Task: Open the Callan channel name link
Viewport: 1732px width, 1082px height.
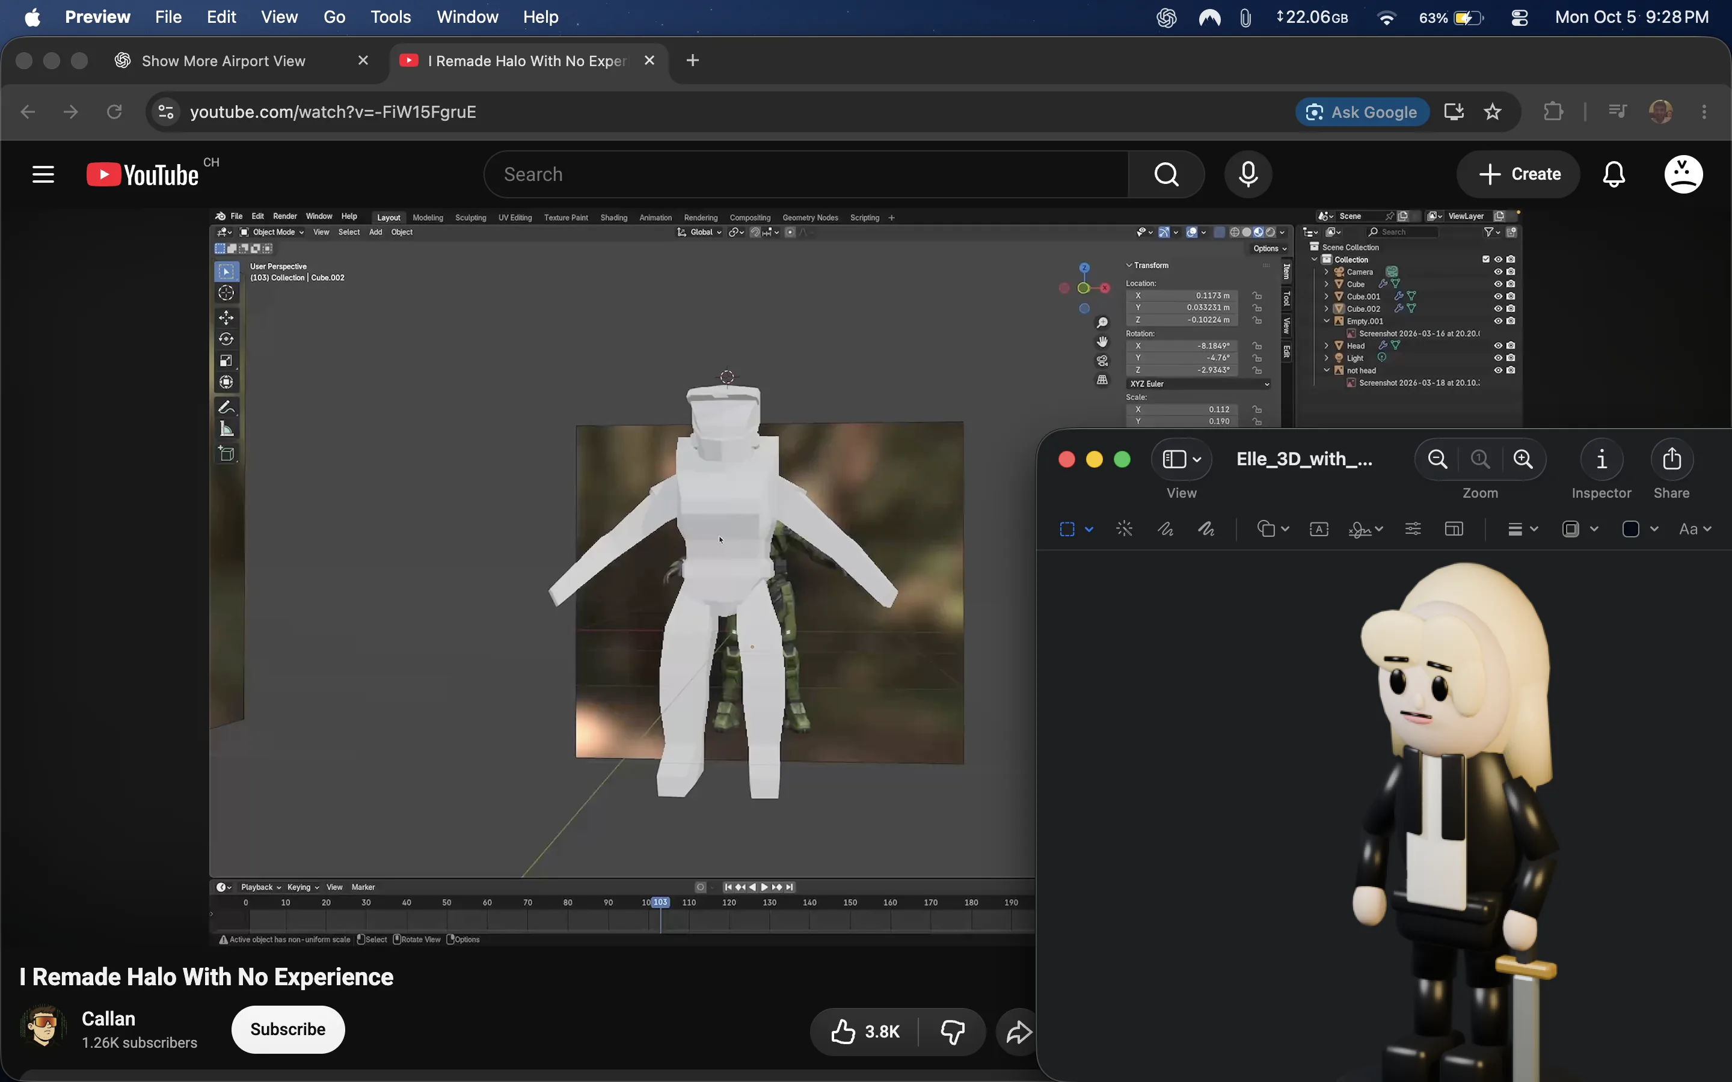Action: (109, 1018)
